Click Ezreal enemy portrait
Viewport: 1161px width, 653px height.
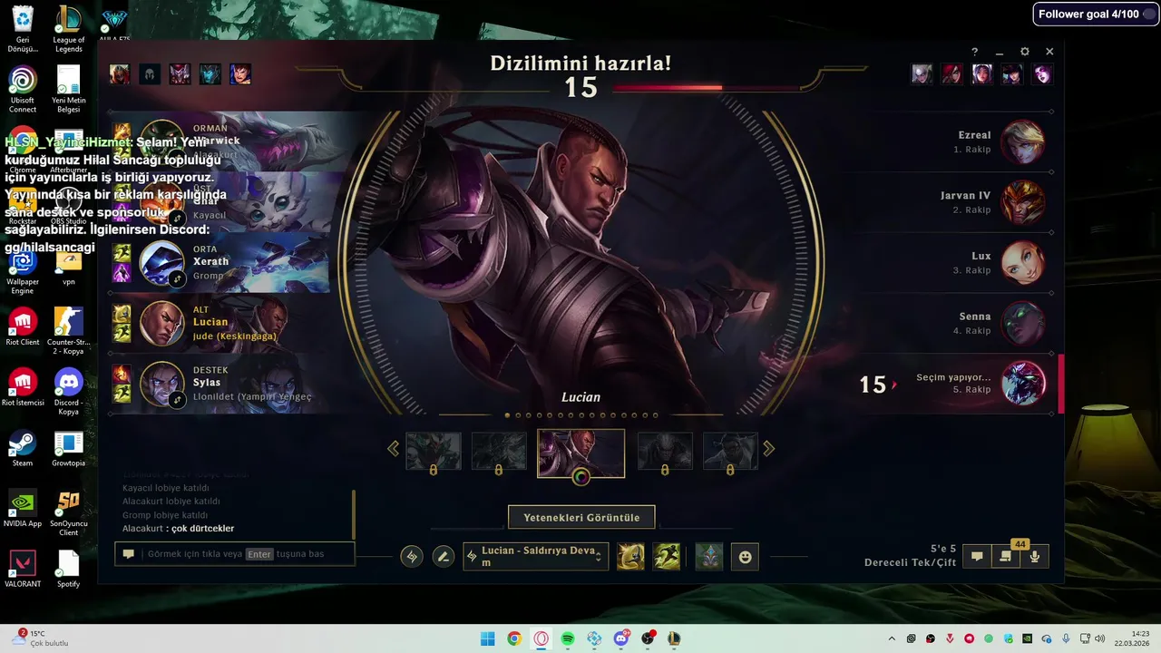[1023, 142]
